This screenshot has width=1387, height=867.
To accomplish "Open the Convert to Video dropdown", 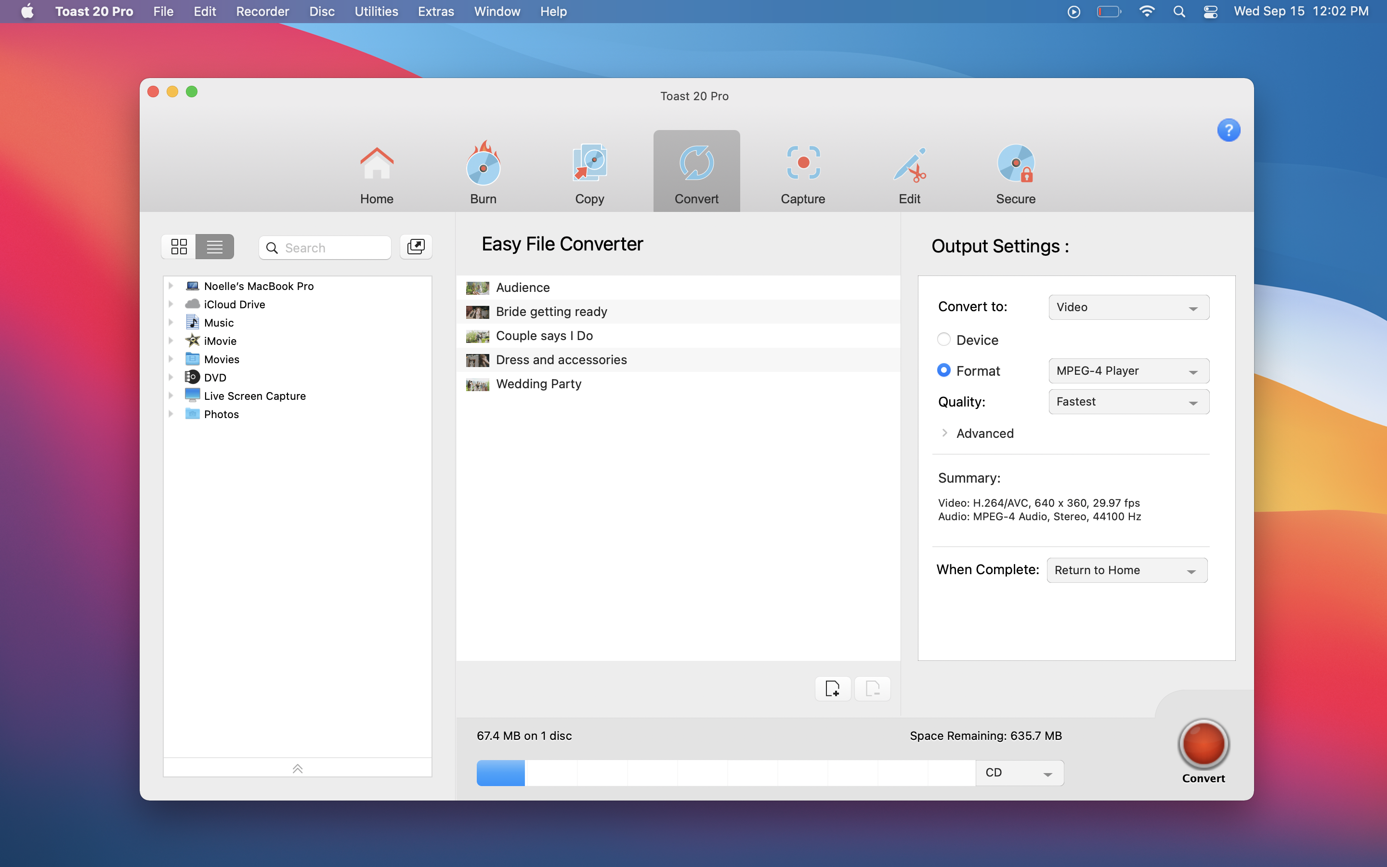I will 1128,307.
